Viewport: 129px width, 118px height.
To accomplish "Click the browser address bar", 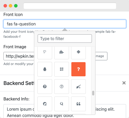I will coord(70,6).
